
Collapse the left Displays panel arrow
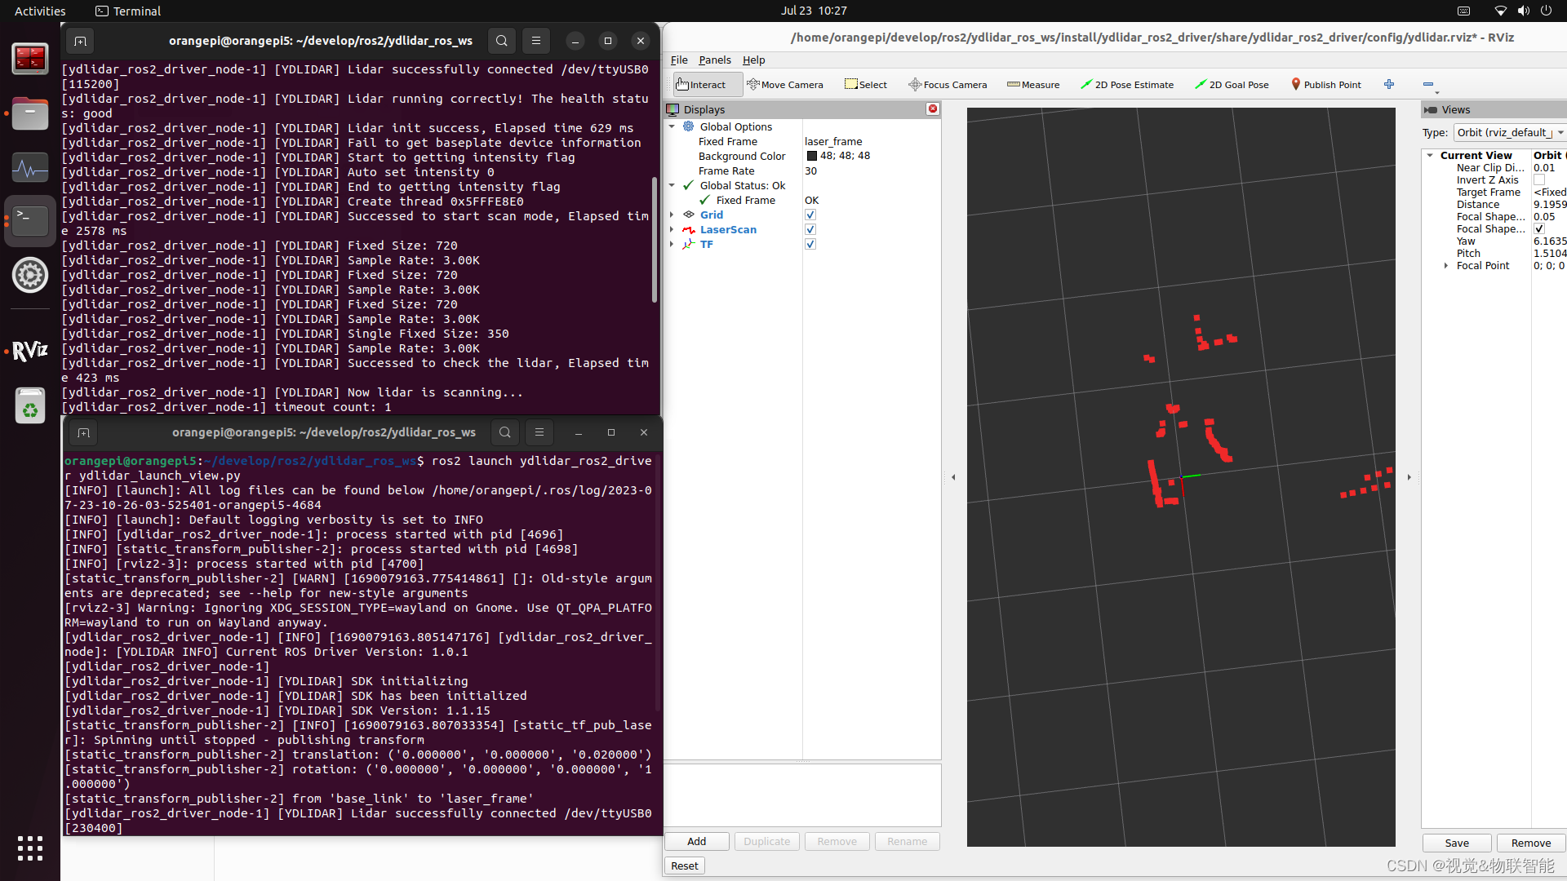coord(953,477)
